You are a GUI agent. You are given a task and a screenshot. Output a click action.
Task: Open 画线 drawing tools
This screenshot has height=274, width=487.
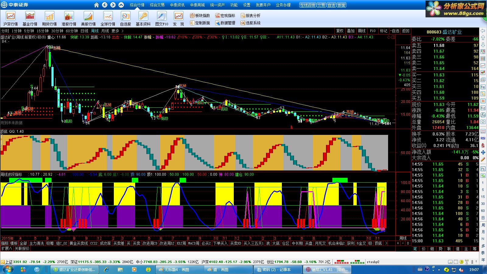click(362, 31)
